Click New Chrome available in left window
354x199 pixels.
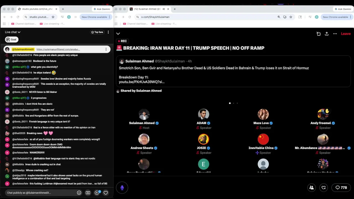(94, 17)
